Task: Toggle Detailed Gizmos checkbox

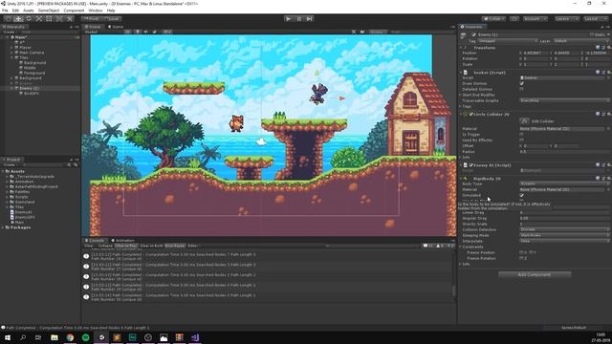Action: [521, 89]
